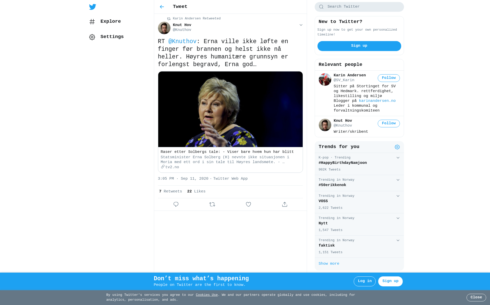Click Log in on the bottom banner

click(x=364, y=281)
